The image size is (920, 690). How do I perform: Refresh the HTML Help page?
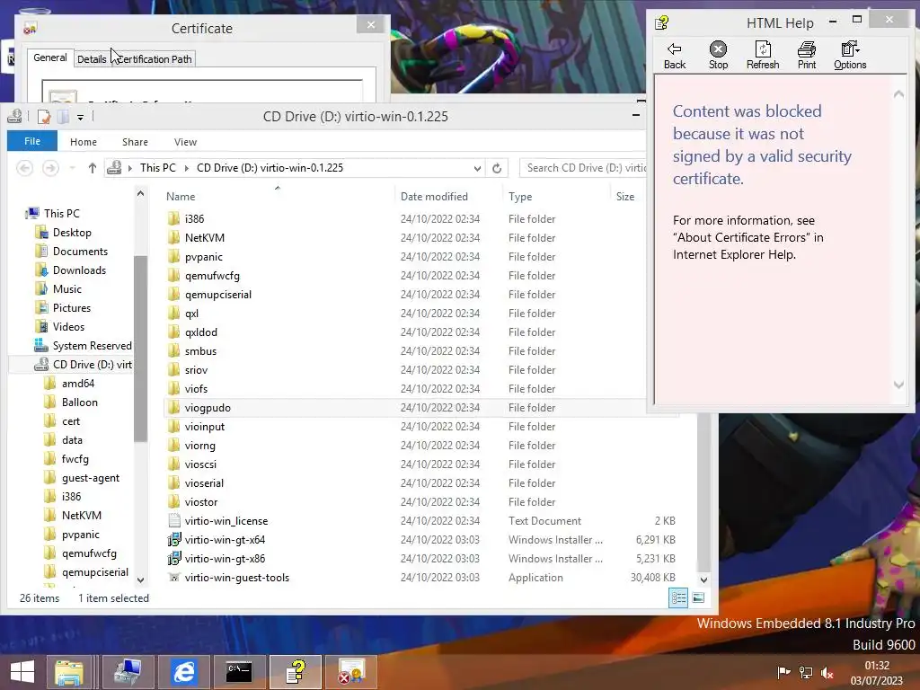pyautogui.click(x=763, y=56)
